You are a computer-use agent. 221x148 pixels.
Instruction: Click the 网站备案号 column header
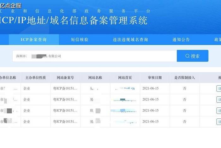click(65, 77)
